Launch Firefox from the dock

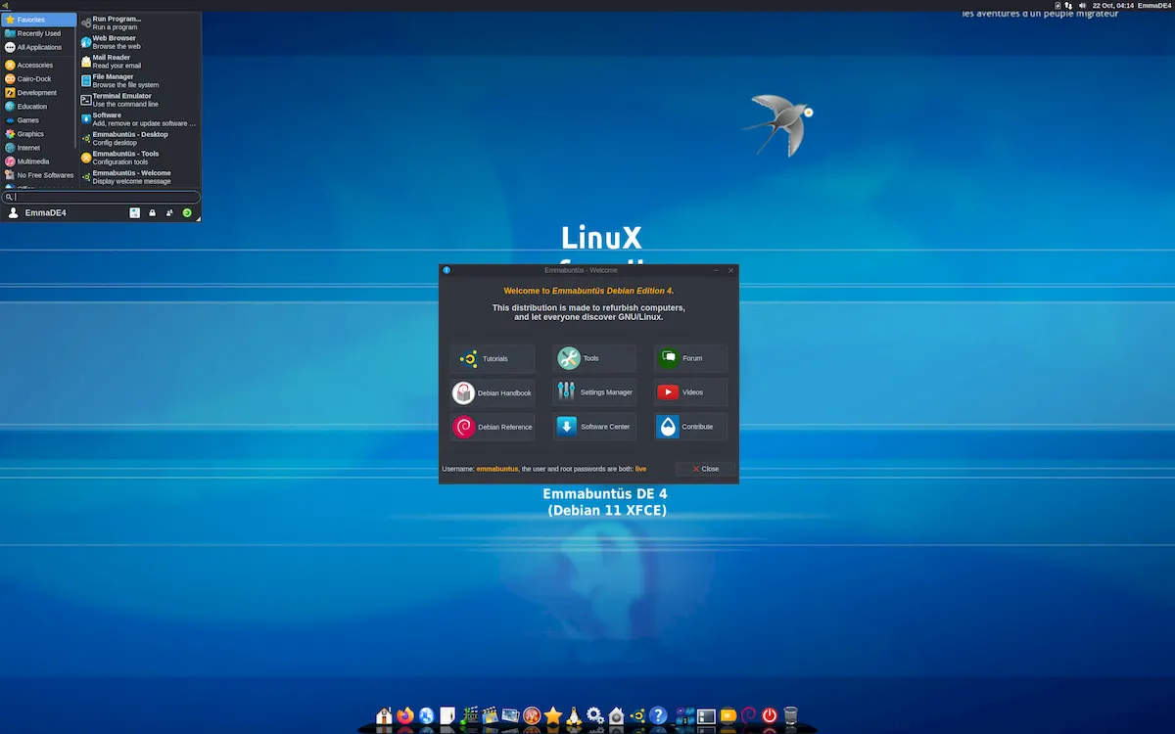click(405, 716)
